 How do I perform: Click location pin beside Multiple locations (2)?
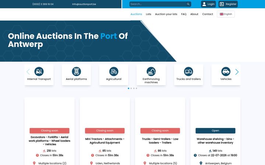[x=34, y=163]
